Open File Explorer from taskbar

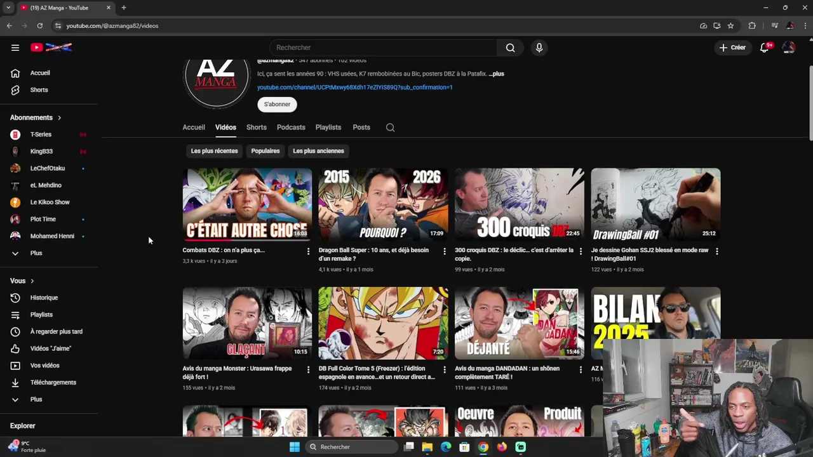pyautogui.click(x=427, y=447)
